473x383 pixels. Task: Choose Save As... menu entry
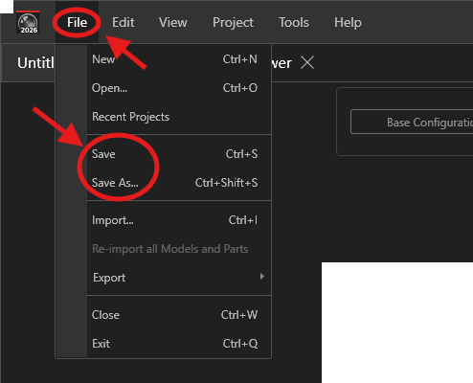point(179,183)
